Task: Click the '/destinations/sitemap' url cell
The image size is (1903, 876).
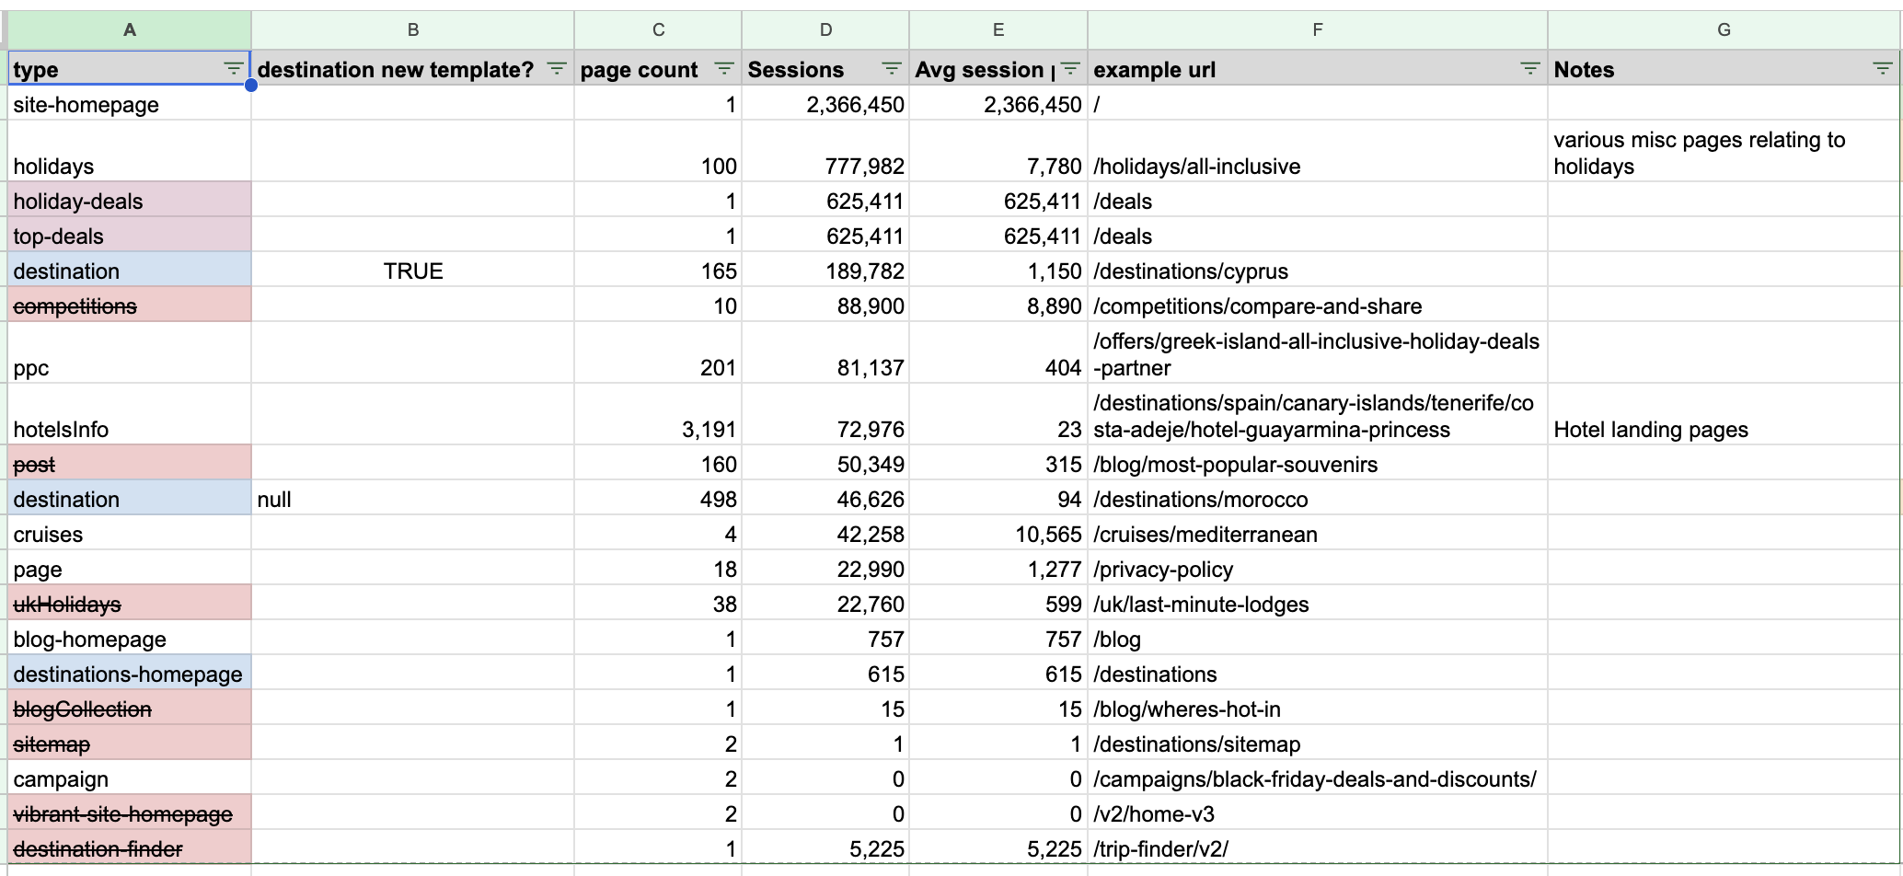Action: [1318, 743]
